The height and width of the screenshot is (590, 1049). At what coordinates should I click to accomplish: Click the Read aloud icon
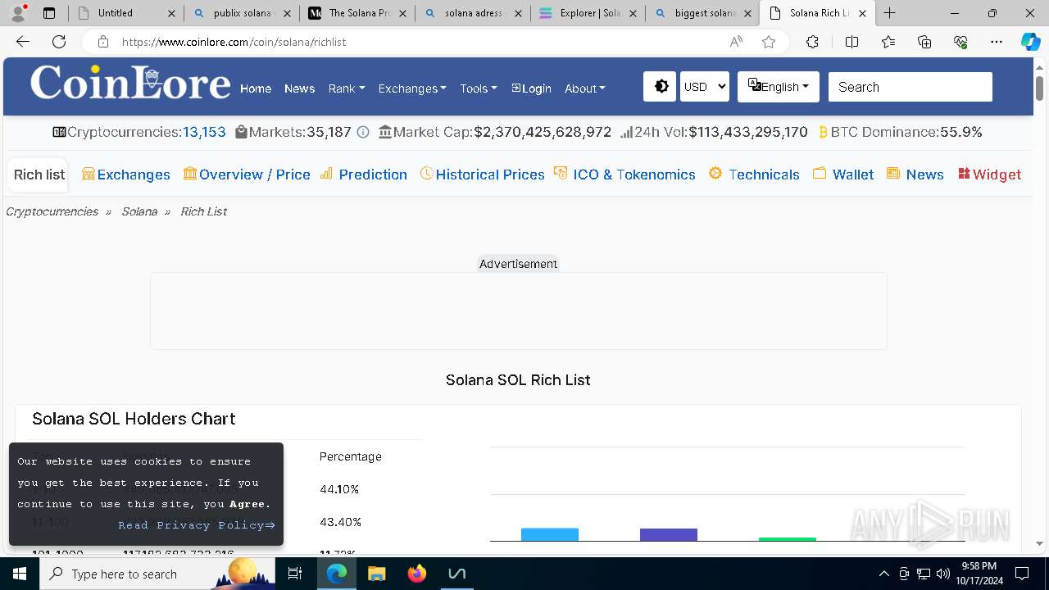[x=736, y=42]
